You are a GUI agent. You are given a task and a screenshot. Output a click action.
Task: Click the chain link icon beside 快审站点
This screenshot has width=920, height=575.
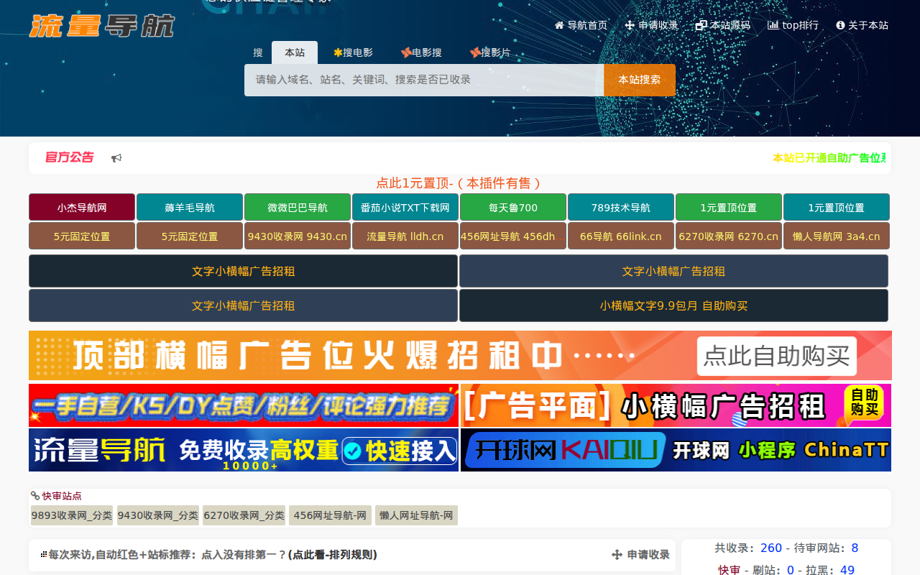click(35, 495)
